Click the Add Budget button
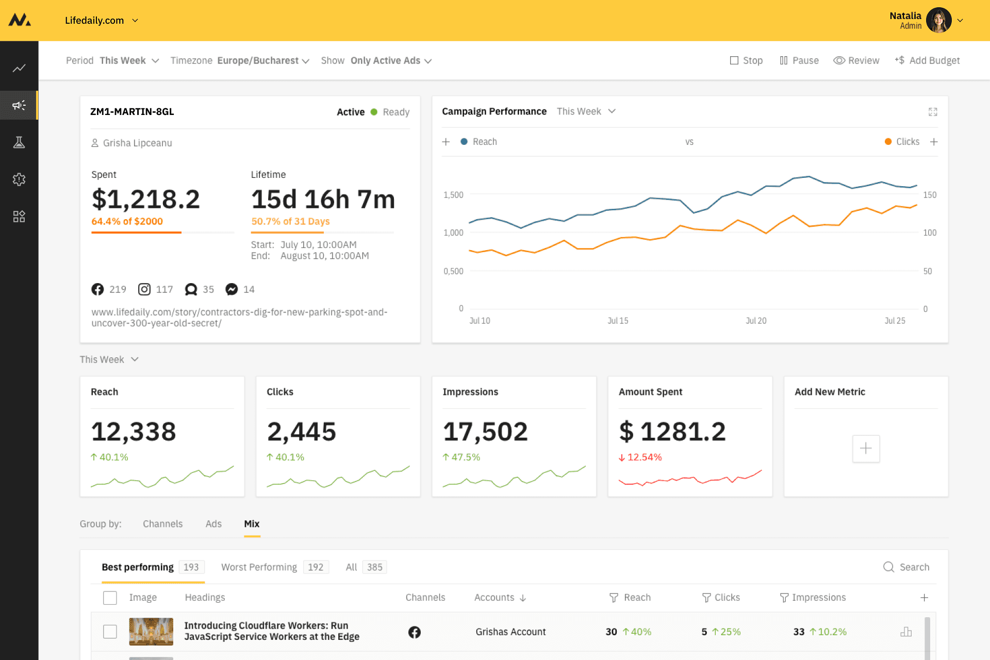 (927, 60)
